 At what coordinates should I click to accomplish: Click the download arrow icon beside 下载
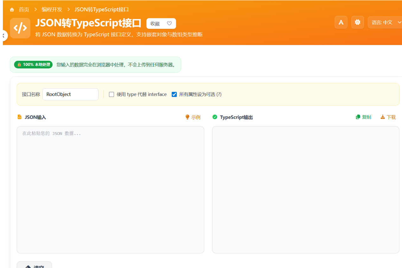point(383,117)
